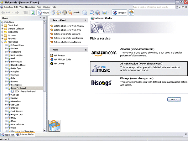Select the All Music Guide service
Viewport: 188px width, 141px height.
[139, 69]
